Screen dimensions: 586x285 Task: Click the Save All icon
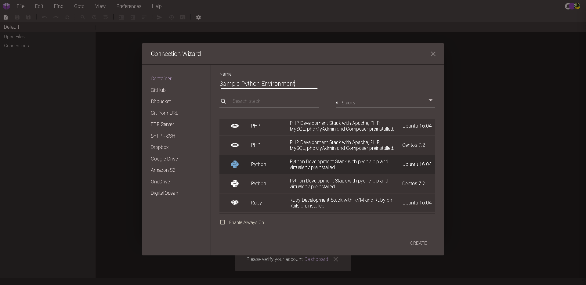(x=28, y=17)
